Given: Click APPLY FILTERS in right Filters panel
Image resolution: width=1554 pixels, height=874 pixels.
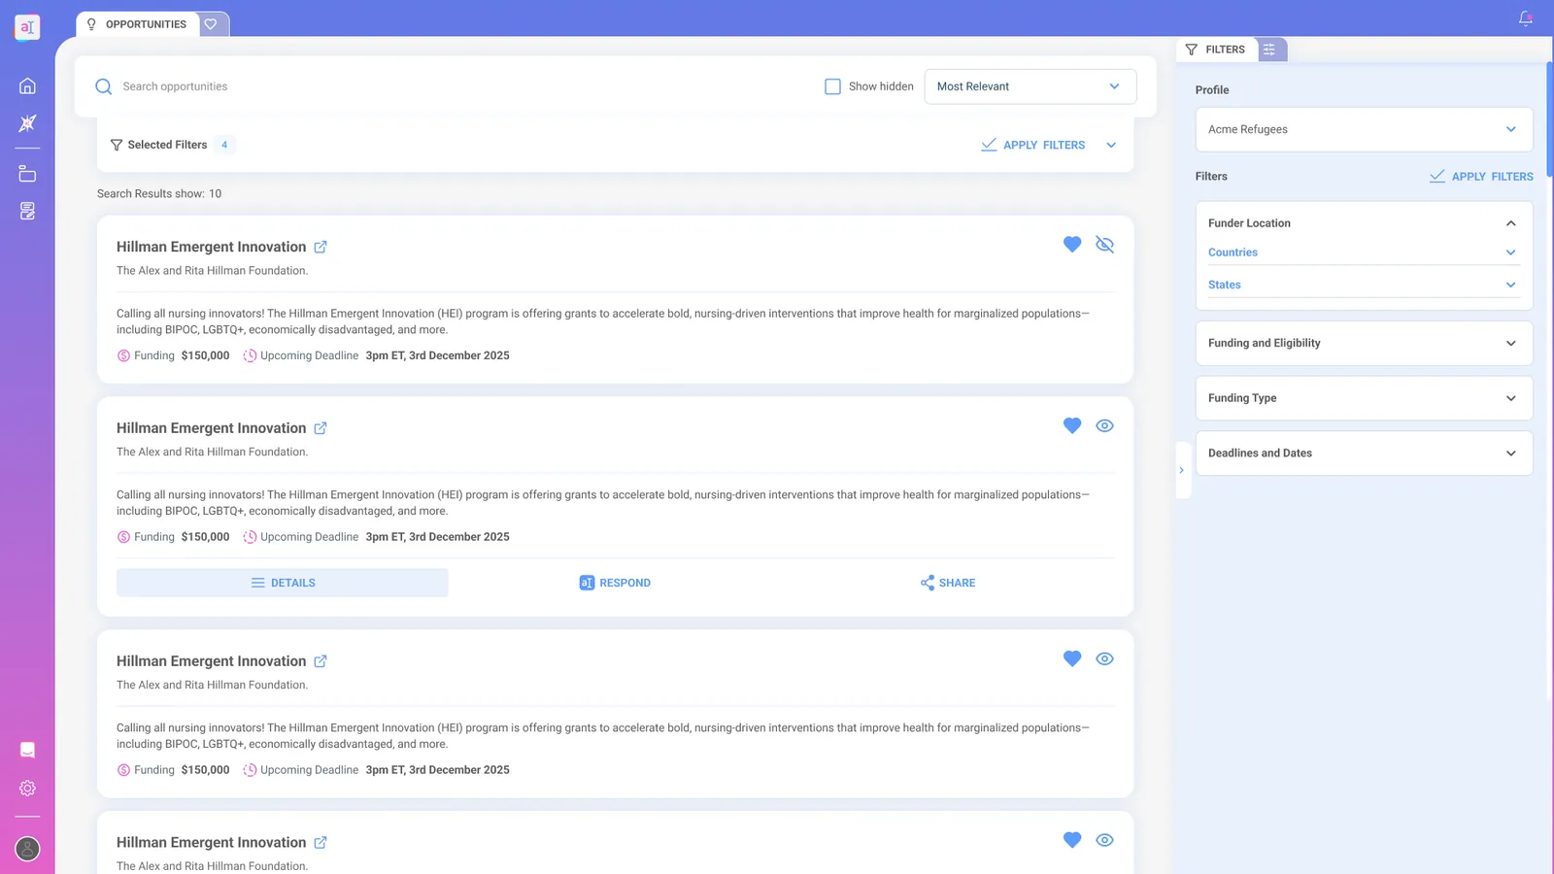Looking at the screenshot, I should pos(1481,177).
